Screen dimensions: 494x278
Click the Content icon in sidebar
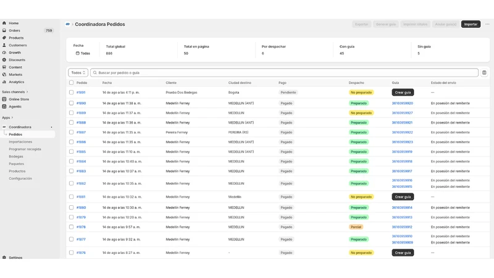(4, 67)
